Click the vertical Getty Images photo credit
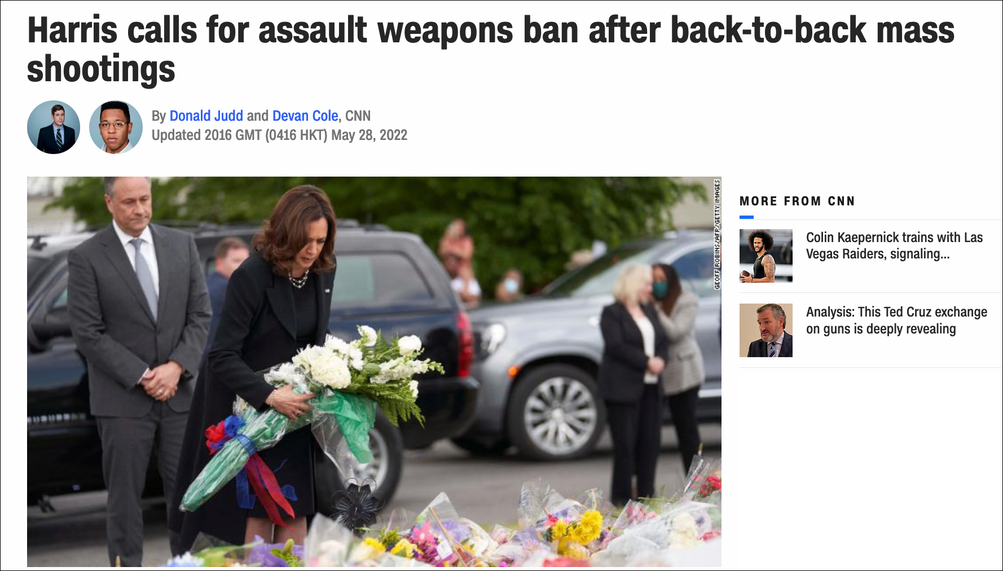 point(717,234)
